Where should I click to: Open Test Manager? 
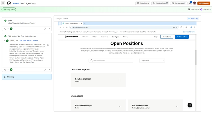pyautogui.click(x=179, y=3)
